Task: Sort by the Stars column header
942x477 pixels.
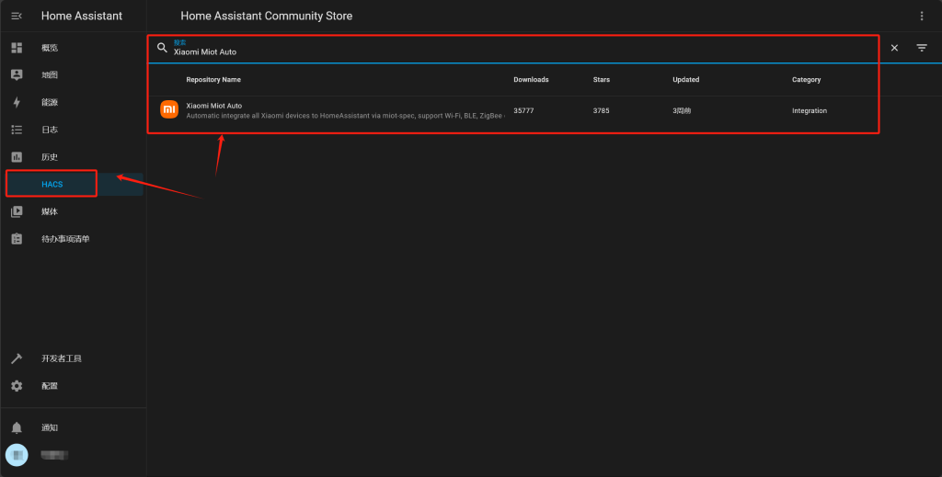Action: pos(602,80)
